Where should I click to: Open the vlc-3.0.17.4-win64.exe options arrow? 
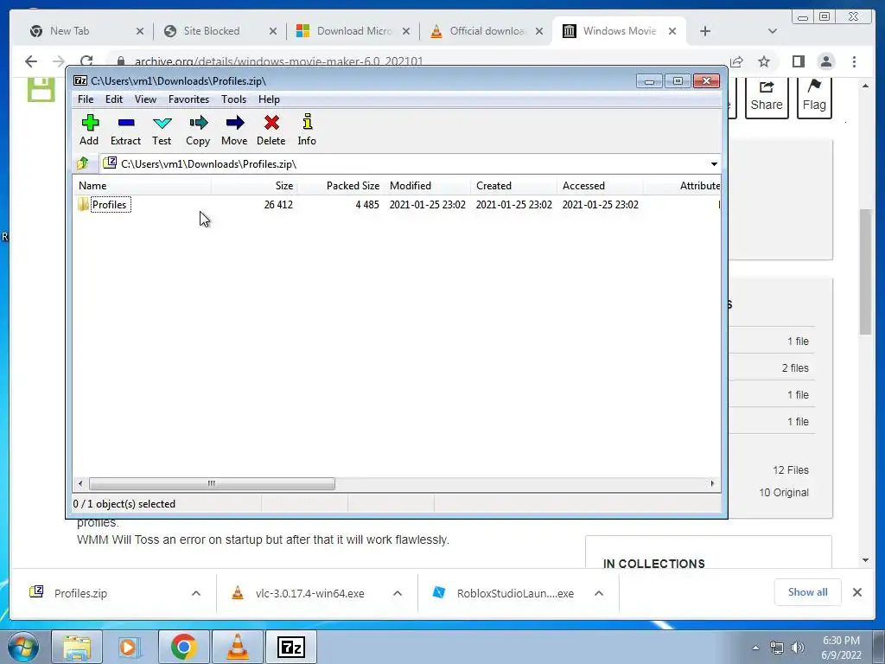pos(398,593)
